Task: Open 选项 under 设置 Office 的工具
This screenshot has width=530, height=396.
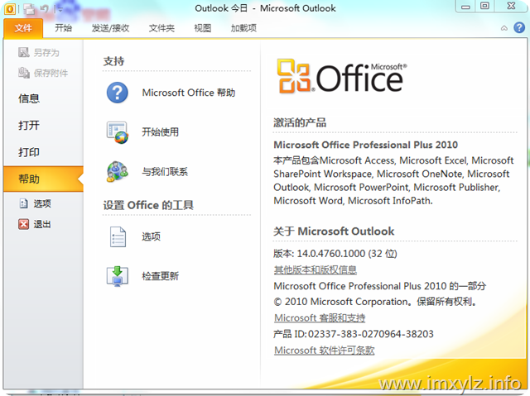Action: coord(151,236)
